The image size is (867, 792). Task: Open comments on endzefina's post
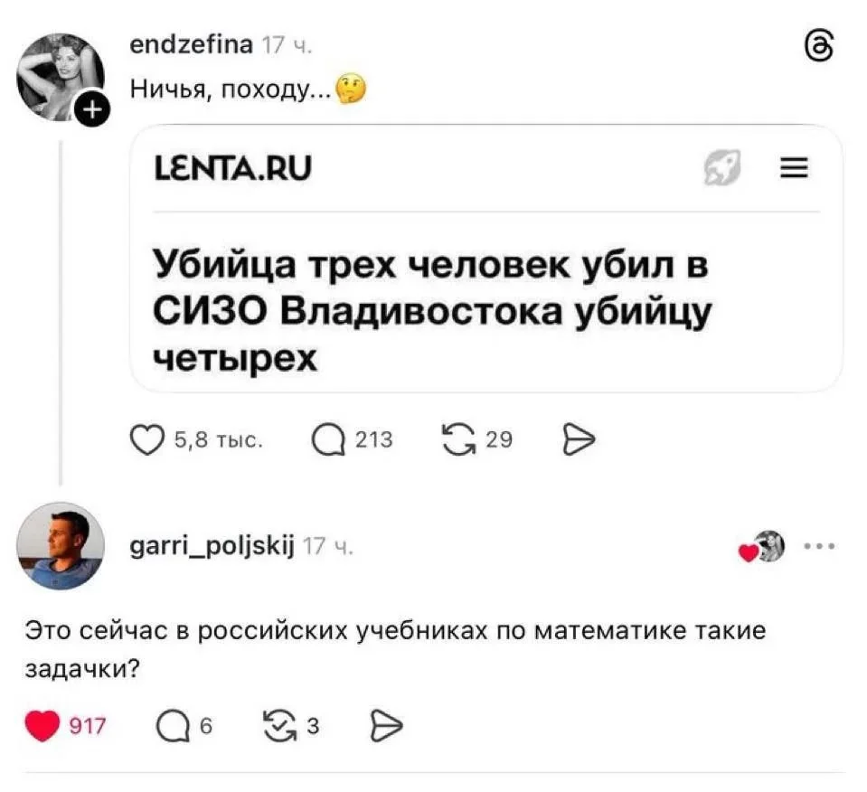326,440
